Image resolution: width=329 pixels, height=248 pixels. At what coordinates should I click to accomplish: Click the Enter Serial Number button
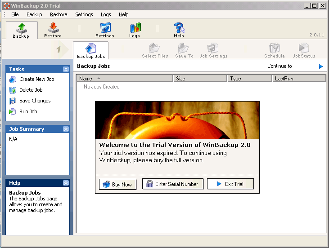[173, 184]
